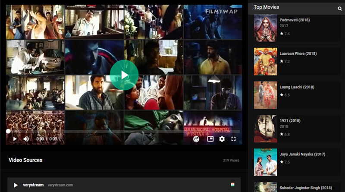Click the search magnifier icon in sidebar
345x192 pixels.
click(340, 9)
